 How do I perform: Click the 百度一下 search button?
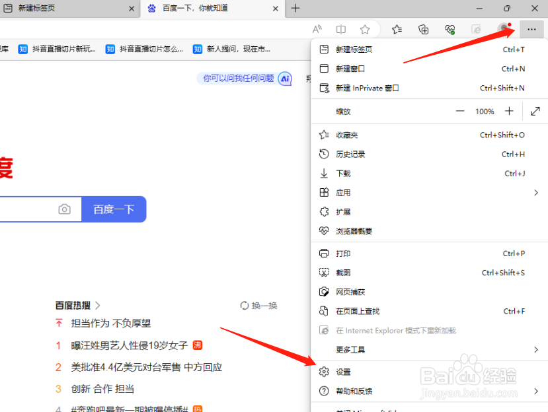pos(114,209)
